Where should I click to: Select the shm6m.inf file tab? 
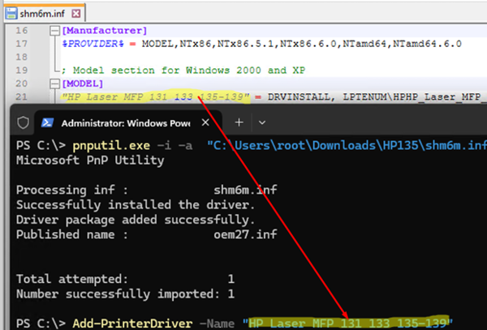tap(44, 13)
